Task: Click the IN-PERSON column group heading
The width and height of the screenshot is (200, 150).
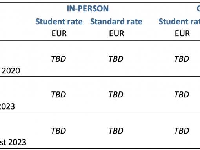Action: click(87, 9)
